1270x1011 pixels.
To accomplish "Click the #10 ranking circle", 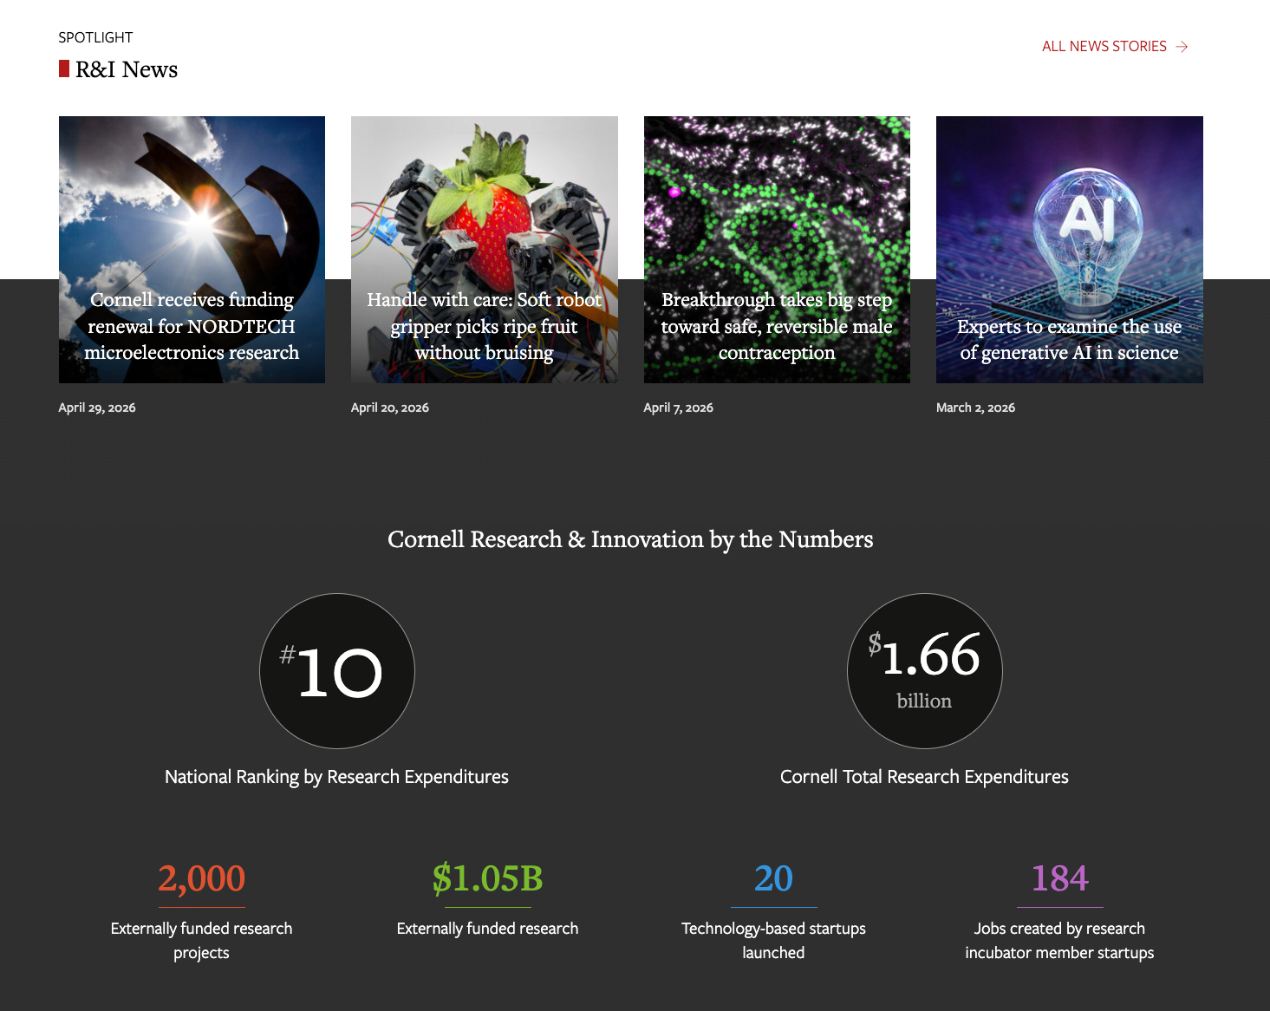I will (x=337, y=671).
